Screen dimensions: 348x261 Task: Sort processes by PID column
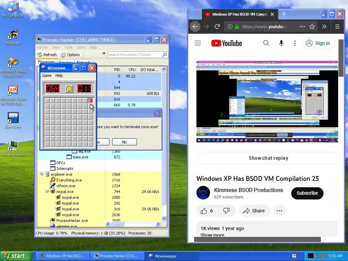[114, 70]
